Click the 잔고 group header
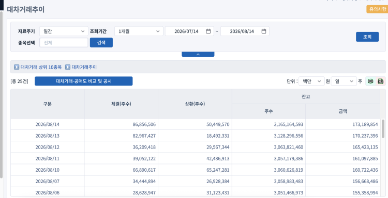 point(306,96)
